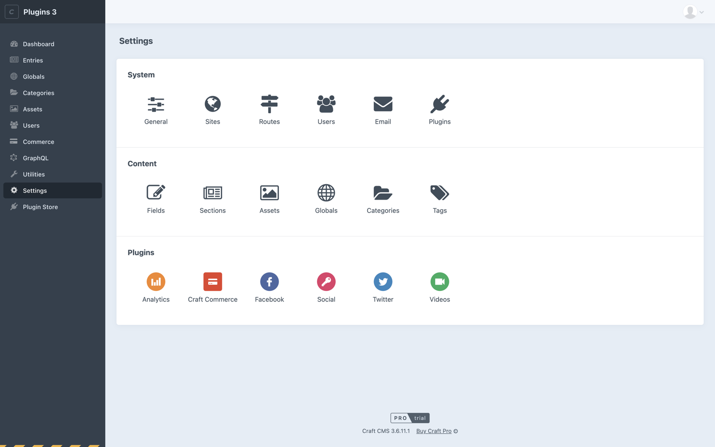This screenshot has height=447, width=715.
Task: Click the Email envelope icon
Action: pos(383,104)
